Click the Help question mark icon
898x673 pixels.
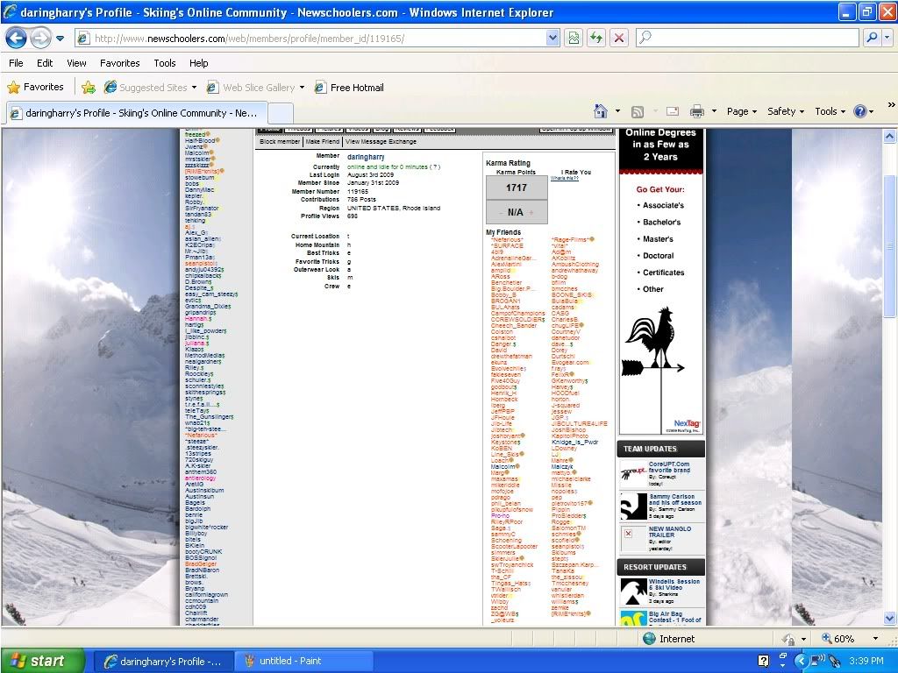859,111
